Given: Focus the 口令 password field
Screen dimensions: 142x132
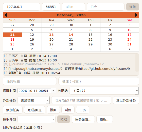Looking at the screenshot, I should [105, 7].
